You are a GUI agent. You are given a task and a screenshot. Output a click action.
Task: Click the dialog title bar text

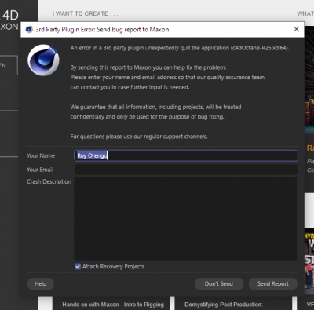pos(102,29)
